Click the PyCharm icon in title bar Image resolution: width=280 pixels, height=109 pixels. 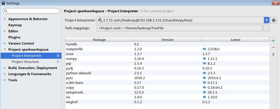[3, 3]
